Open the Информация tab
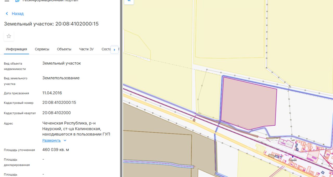The image size is (333, 177). click(16, 49)
